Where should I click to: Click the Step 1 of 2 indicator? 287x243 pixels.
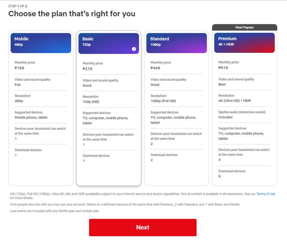coord(18,6)
